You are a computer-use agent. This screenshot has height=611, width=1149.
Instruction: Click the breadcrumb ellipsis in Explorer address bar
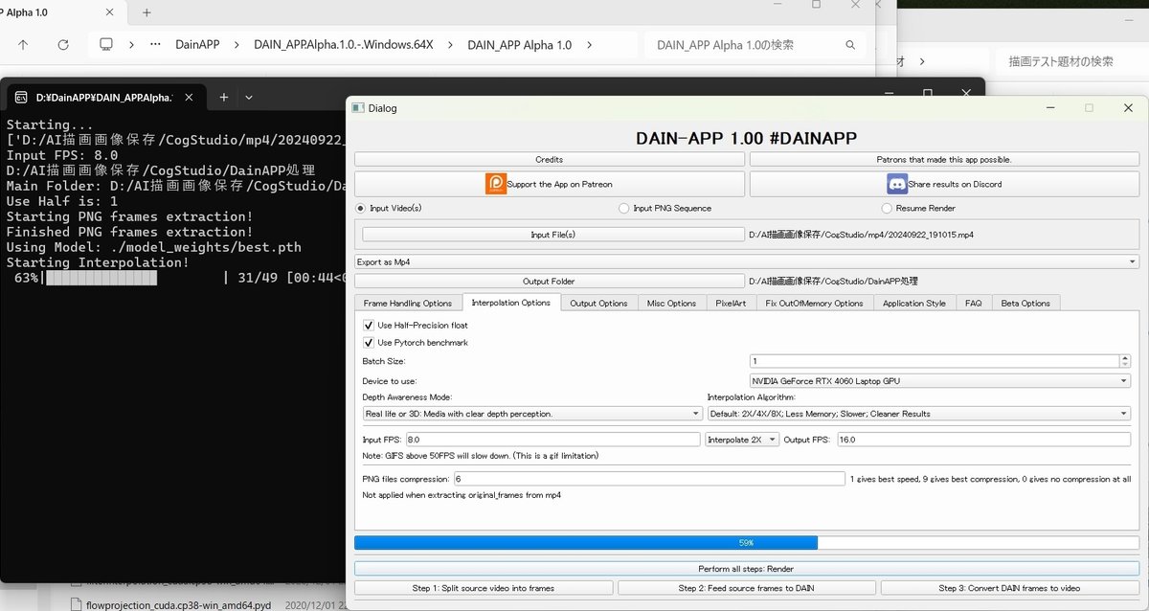pos(155,45)
